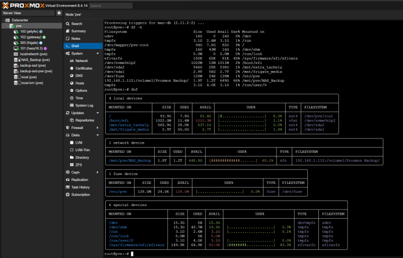403x258 pixels.
Task: Open the Task History menu item
Action: point(81,187)
